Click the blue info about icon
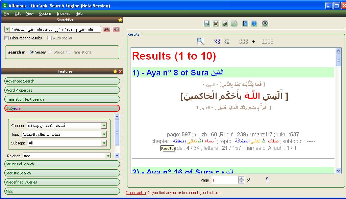 coord(254,23)
